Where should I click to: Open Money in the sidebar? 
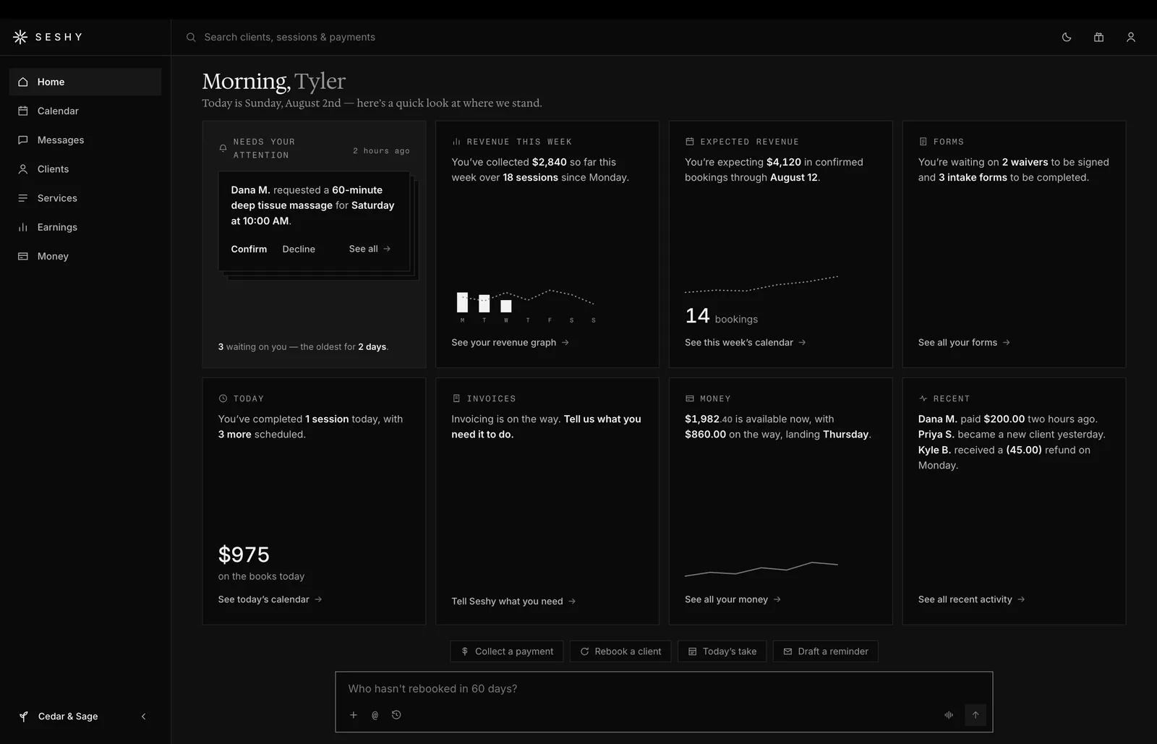85,256
